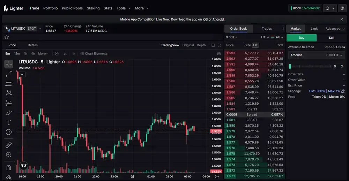Go to the Portfolio page
The width and height of the screenshot is (349, 181).
coord(51,8)
